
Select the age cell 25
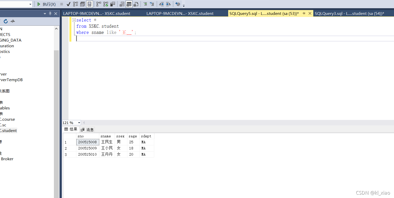(x=133, y=142)
